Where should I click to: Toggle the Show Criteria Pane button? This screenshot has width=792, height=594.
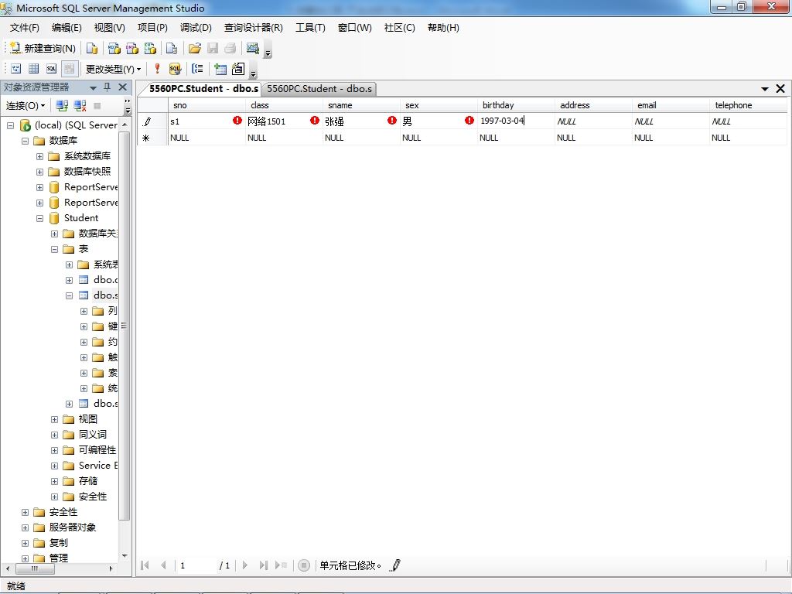(x=34, y=68)
